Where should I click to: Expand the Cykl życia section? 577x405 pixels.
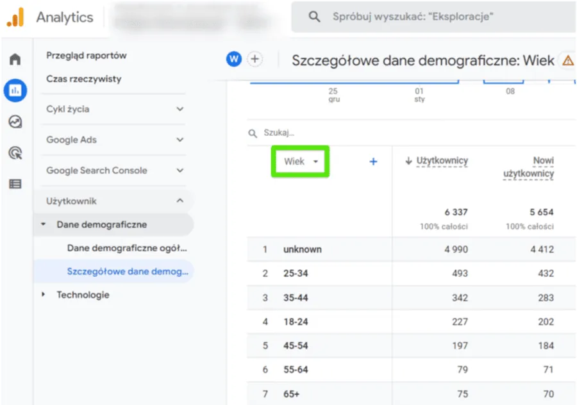(115, 109)
